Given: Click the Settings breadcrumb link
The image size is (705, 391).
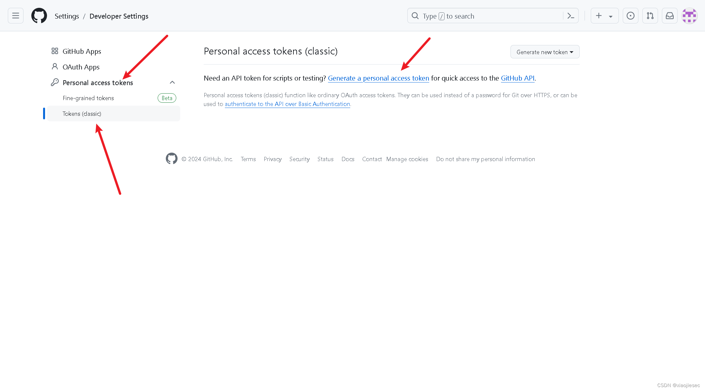Looking at the screenshot, I should pyautogui.click(x=67, y=16).
